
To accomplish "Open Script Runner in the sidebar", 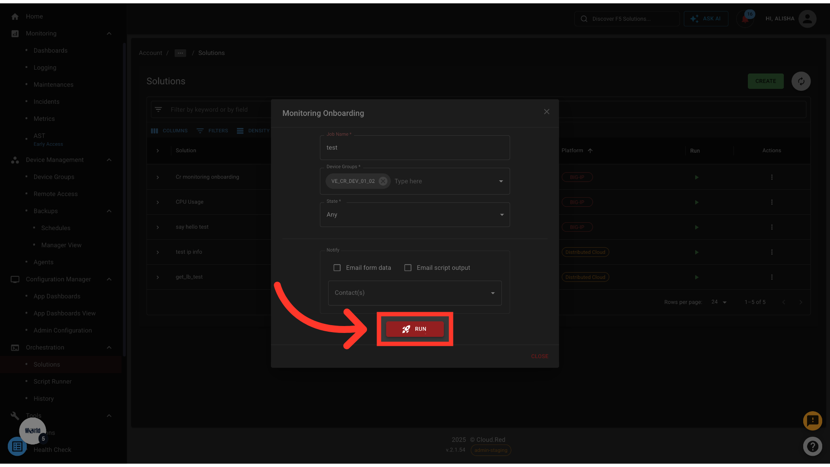I will click(53, 381).
